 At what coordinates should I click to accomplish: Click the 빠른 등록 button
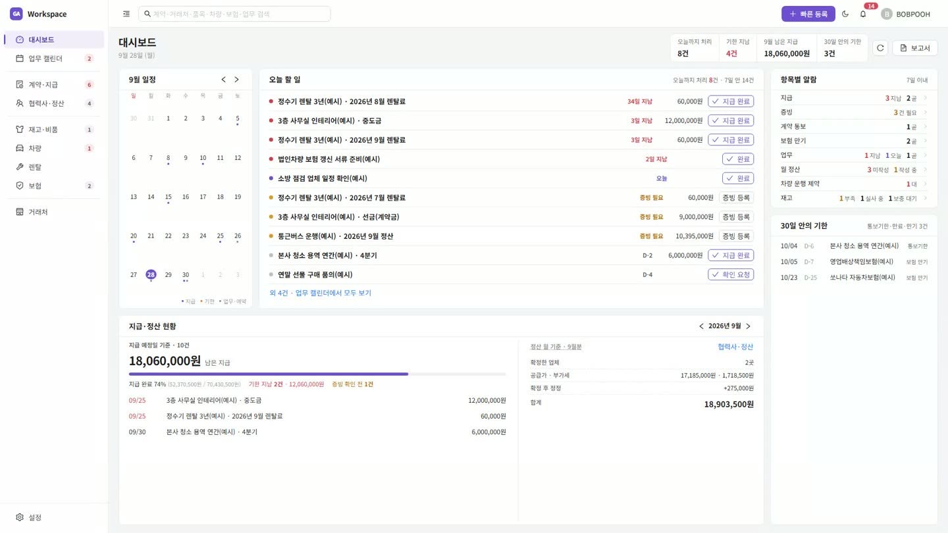808,14
